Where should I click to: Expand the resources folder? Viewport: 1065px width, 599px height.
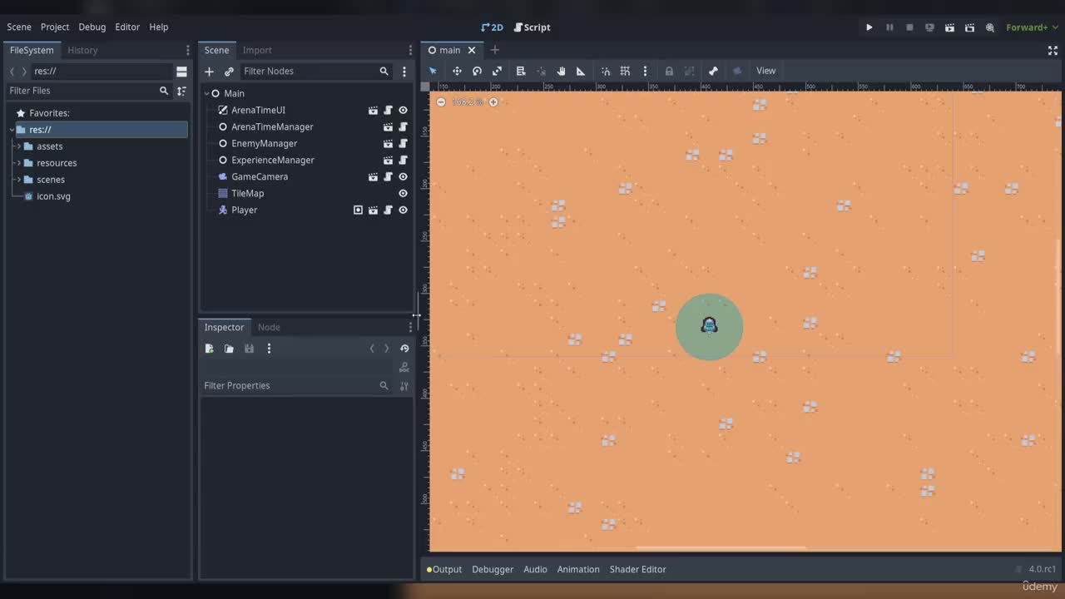18,163
